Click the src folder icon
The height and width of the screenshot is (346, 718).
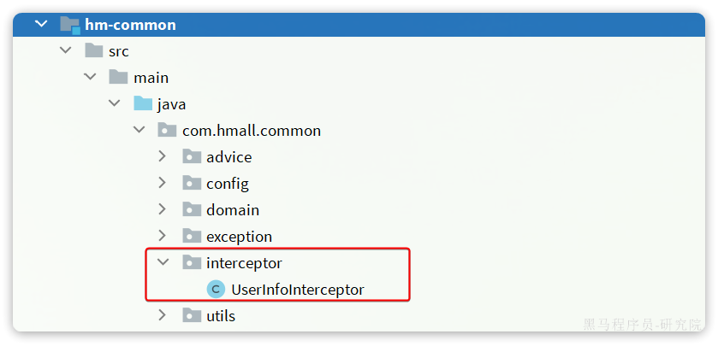click(93, 51)
